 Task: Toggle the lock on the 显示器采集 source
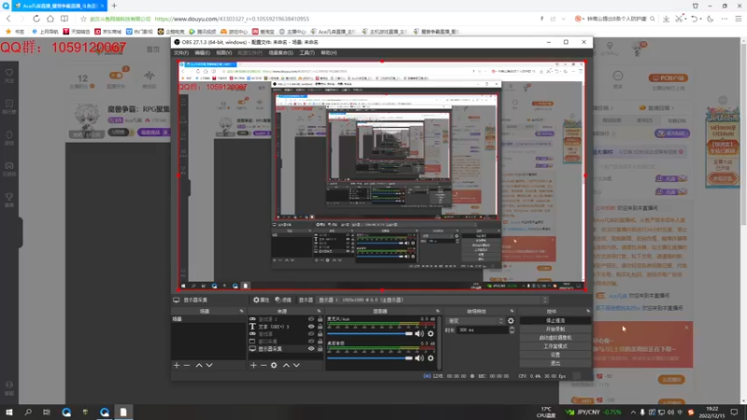tap(320, 349)
